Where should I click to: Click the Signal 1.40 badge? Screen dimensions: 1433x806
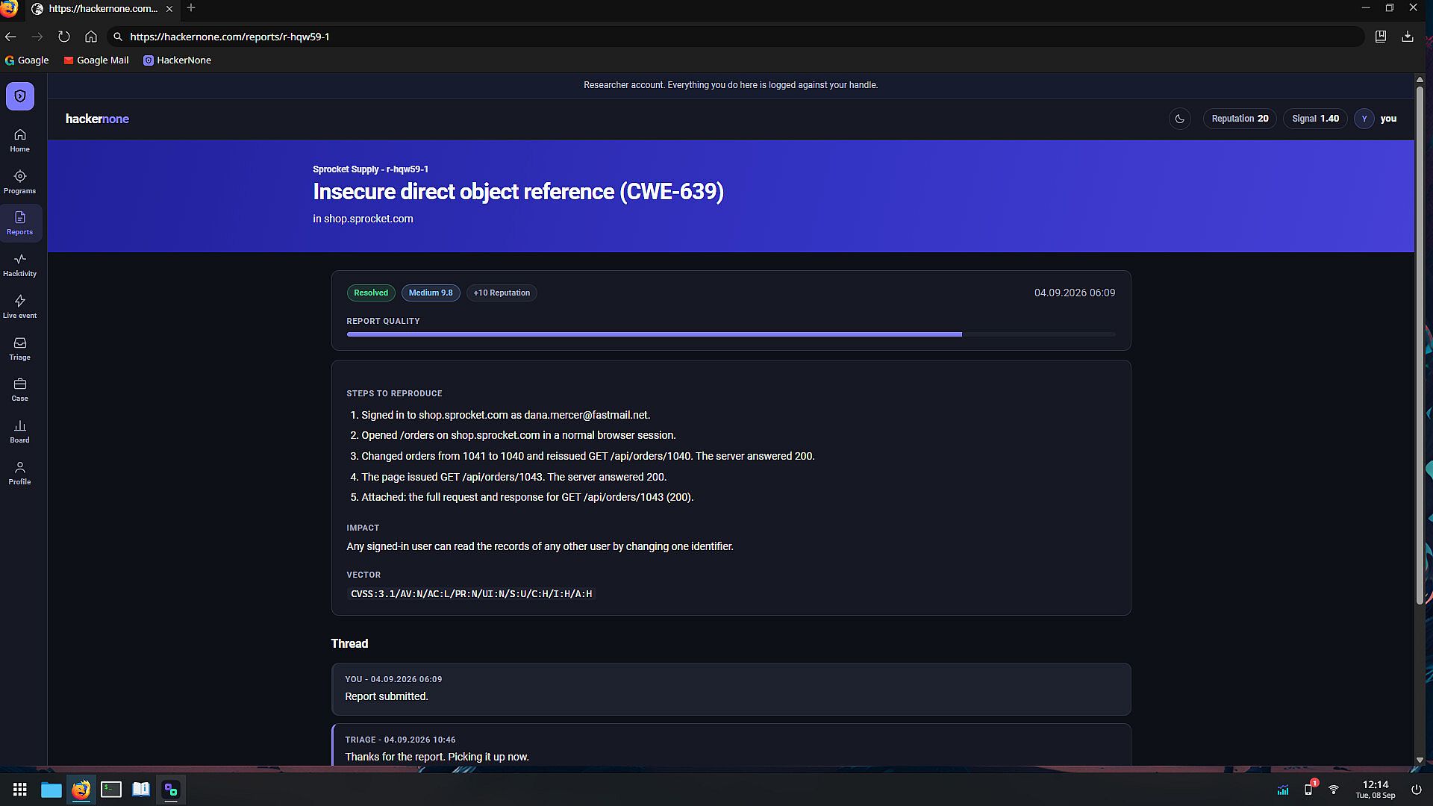(x=1315, y=119)
